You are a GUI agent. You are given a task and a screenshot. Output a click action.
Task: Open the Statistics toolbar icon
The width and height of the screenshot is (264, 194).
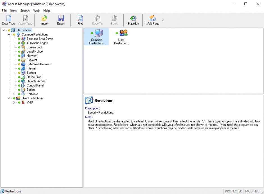[x=133, y=18]
